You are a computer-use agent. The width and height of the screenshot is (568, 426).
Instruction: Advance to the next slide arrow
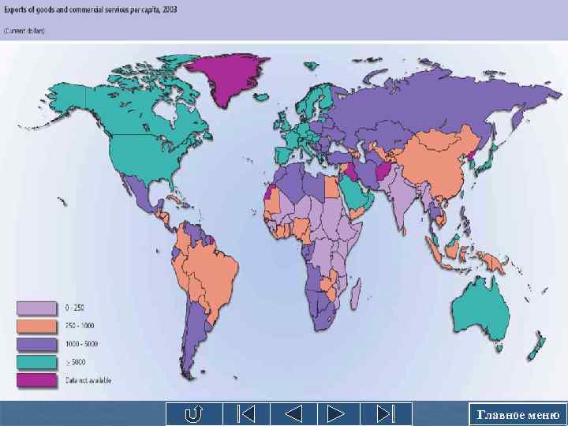[x=338, y=413]
